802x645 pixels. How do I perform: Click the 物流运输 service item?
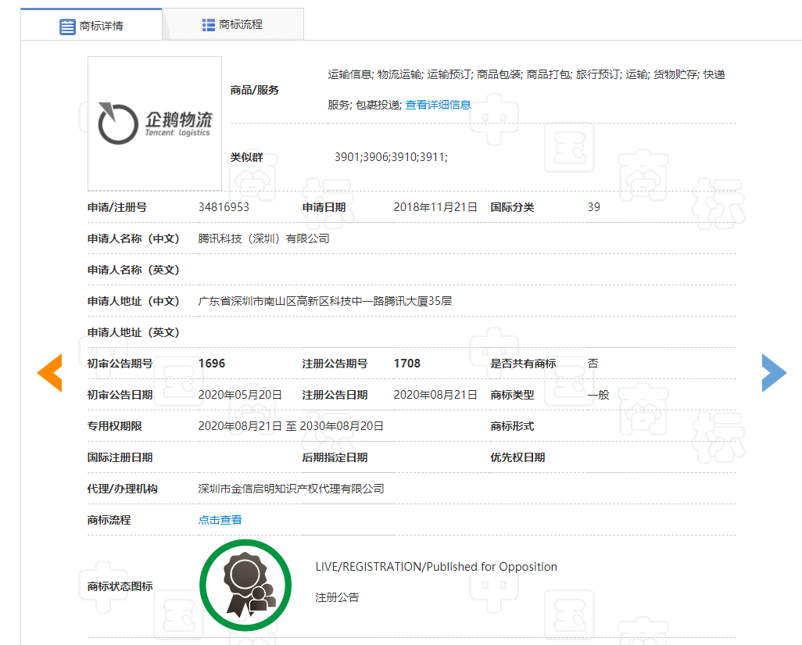[x=400, y=73]
